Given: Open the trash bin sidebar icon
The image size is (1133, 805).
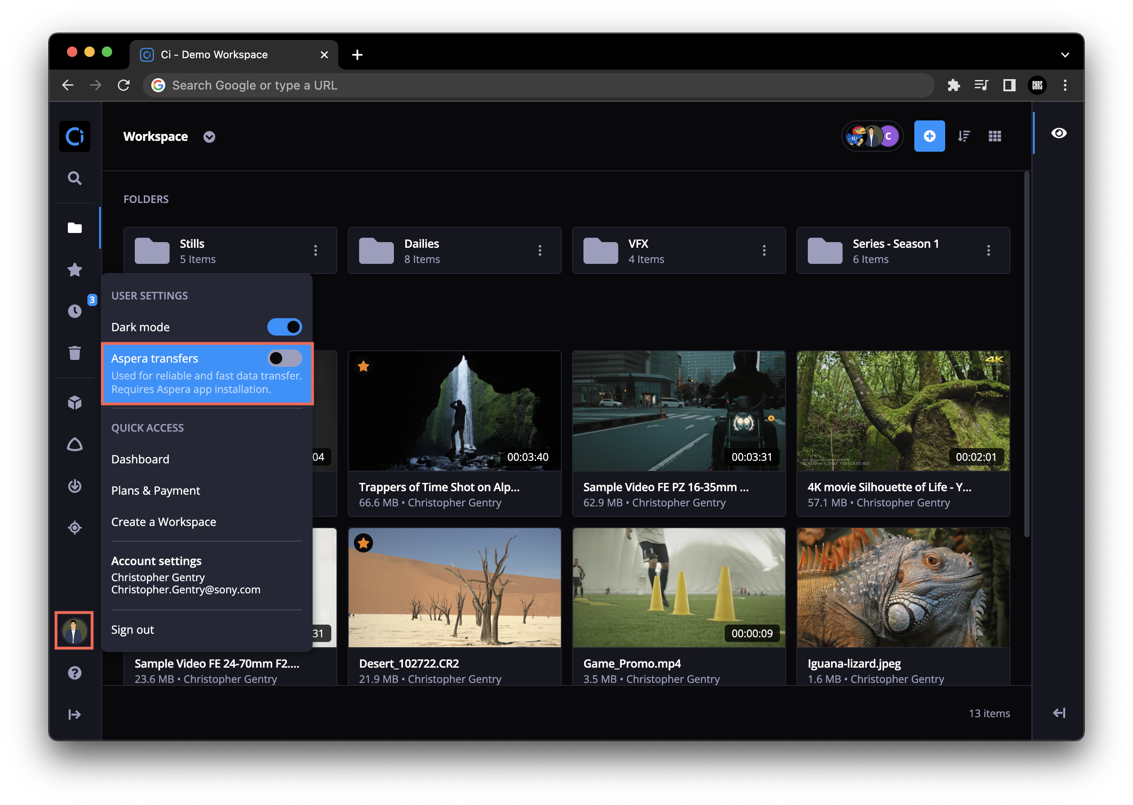Looking at the screenshot, I should coord(75,353).
